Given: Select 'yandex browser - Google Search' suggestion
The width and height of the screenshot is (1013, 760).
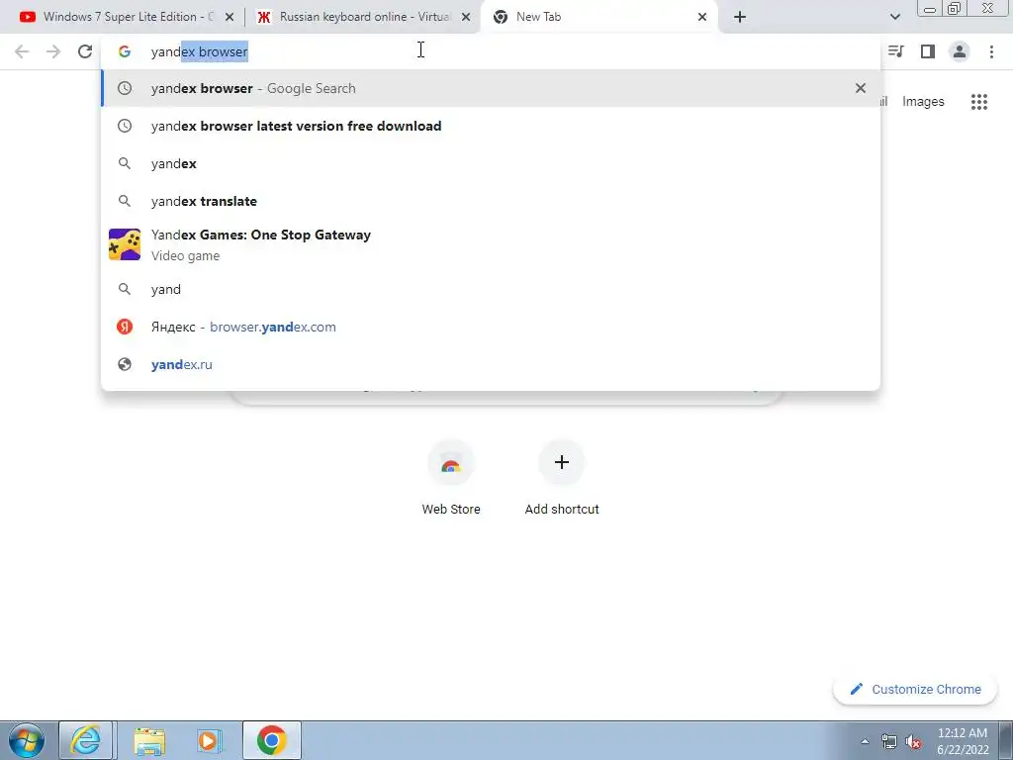Looking at the screenshot, I should coord(491,88).
